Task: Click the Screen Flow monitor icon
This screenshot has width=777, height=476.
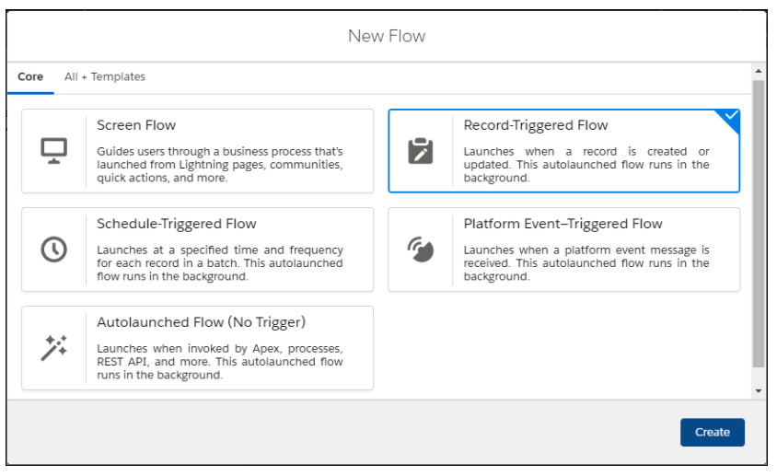Action: pos(53,151)
